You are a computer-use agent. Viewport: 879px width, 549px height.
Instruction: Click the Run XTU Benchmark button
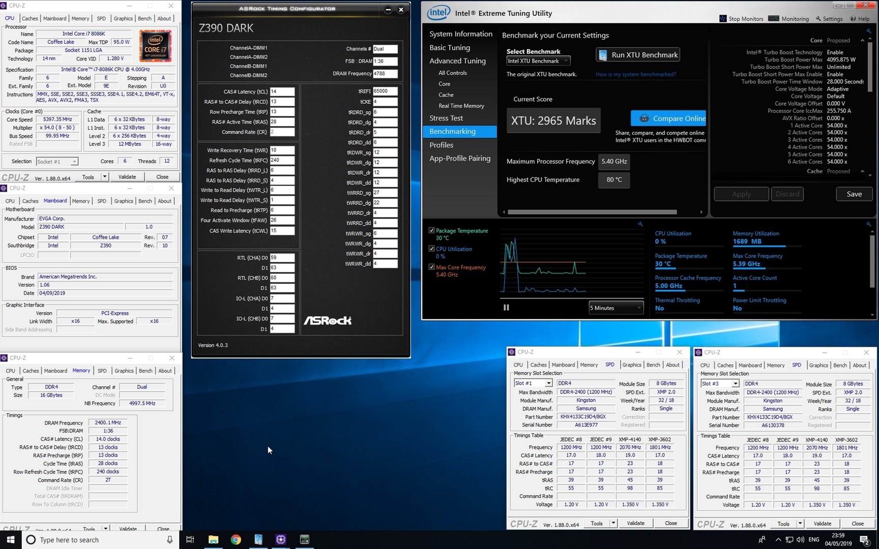pos(638,55)
